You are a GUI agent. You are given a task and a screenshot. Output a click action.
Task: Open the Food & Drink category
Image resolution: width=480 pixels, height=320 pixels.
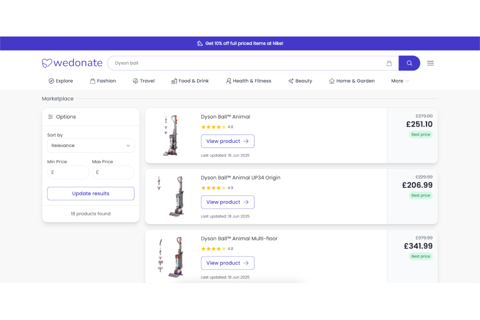(190, 81)
